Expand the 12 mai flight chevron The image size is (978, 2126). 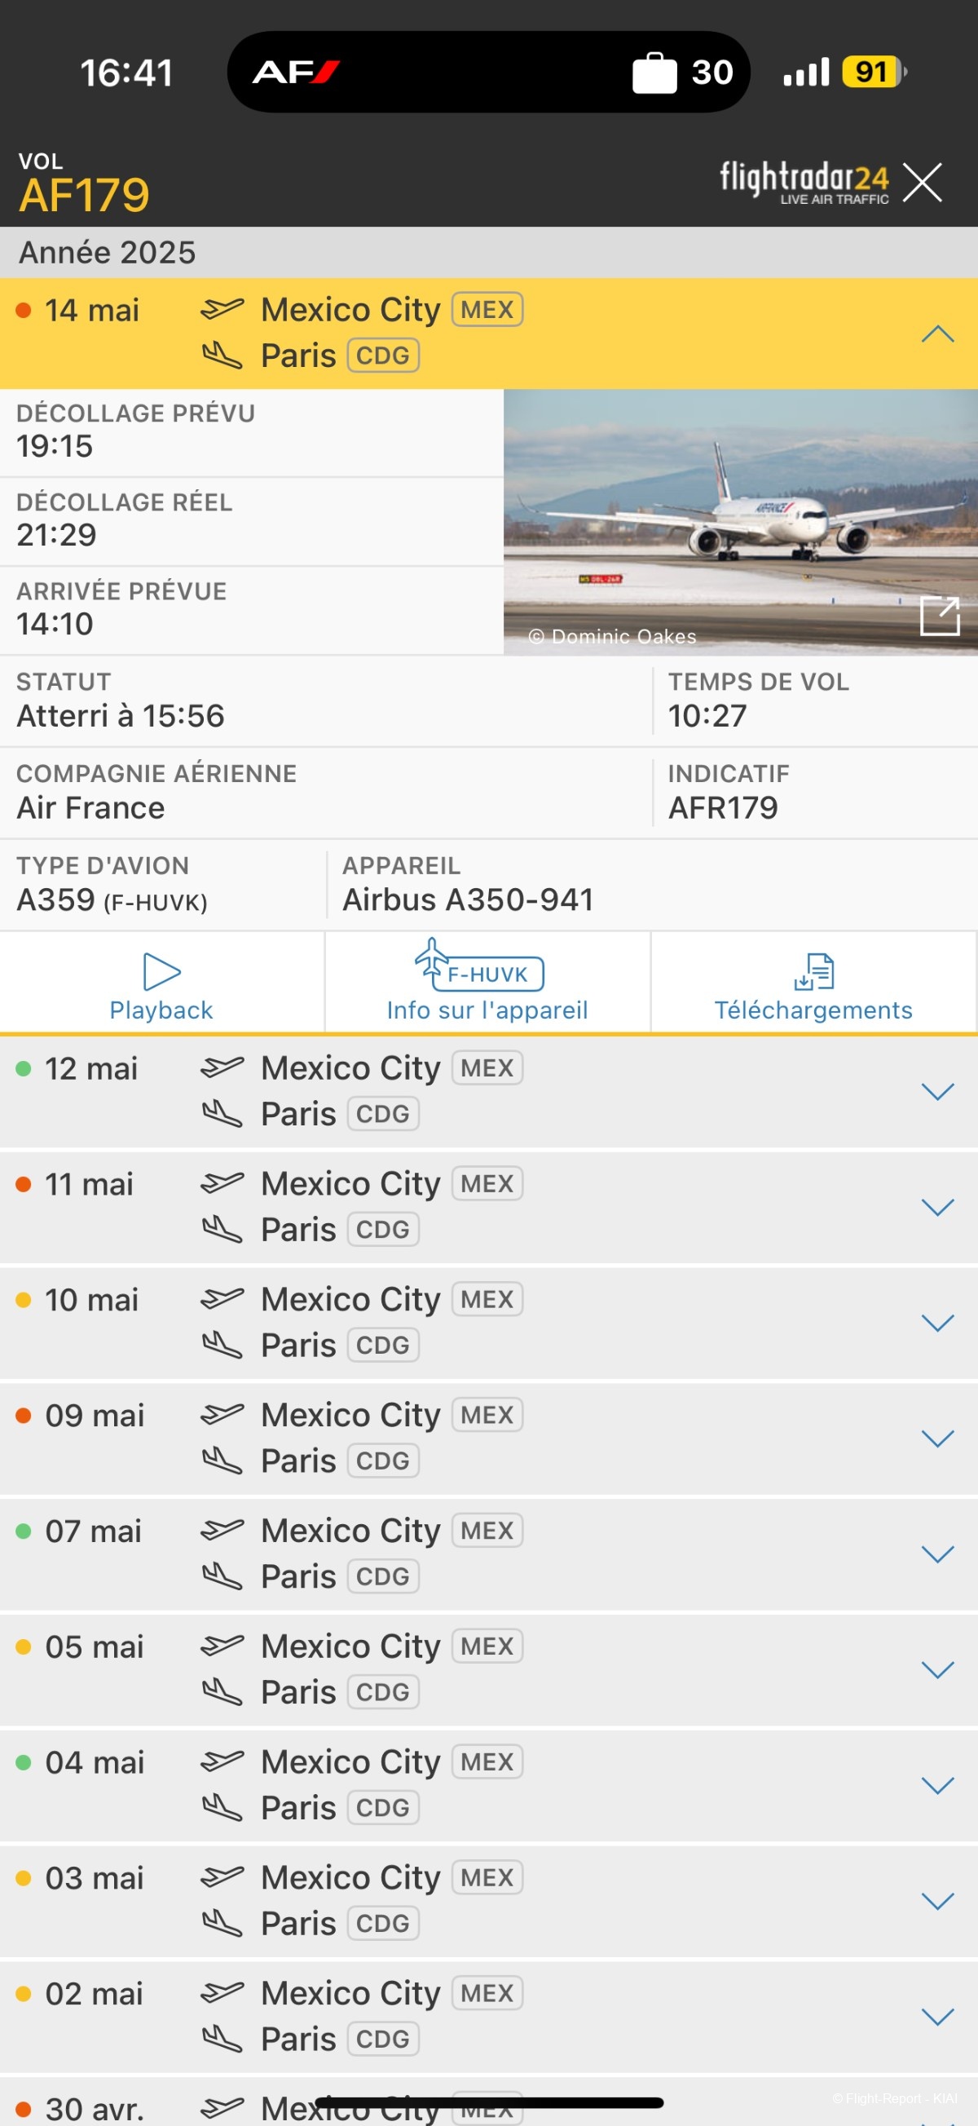(937, 1092)
